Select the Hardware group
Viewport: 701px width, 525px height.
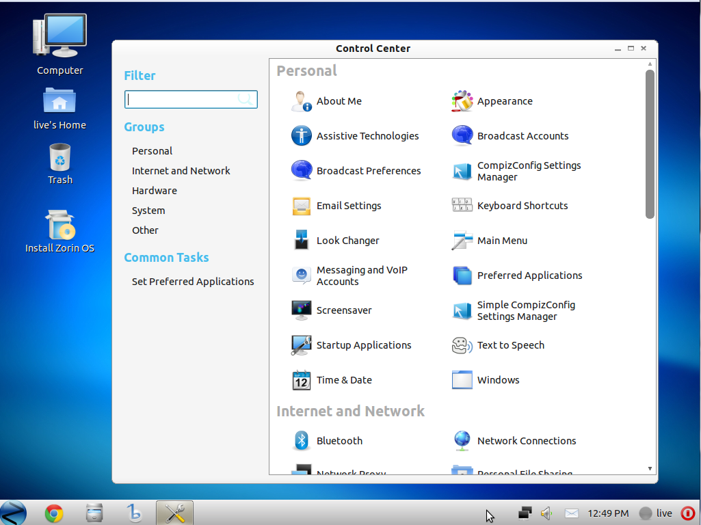tap(154, 190)
